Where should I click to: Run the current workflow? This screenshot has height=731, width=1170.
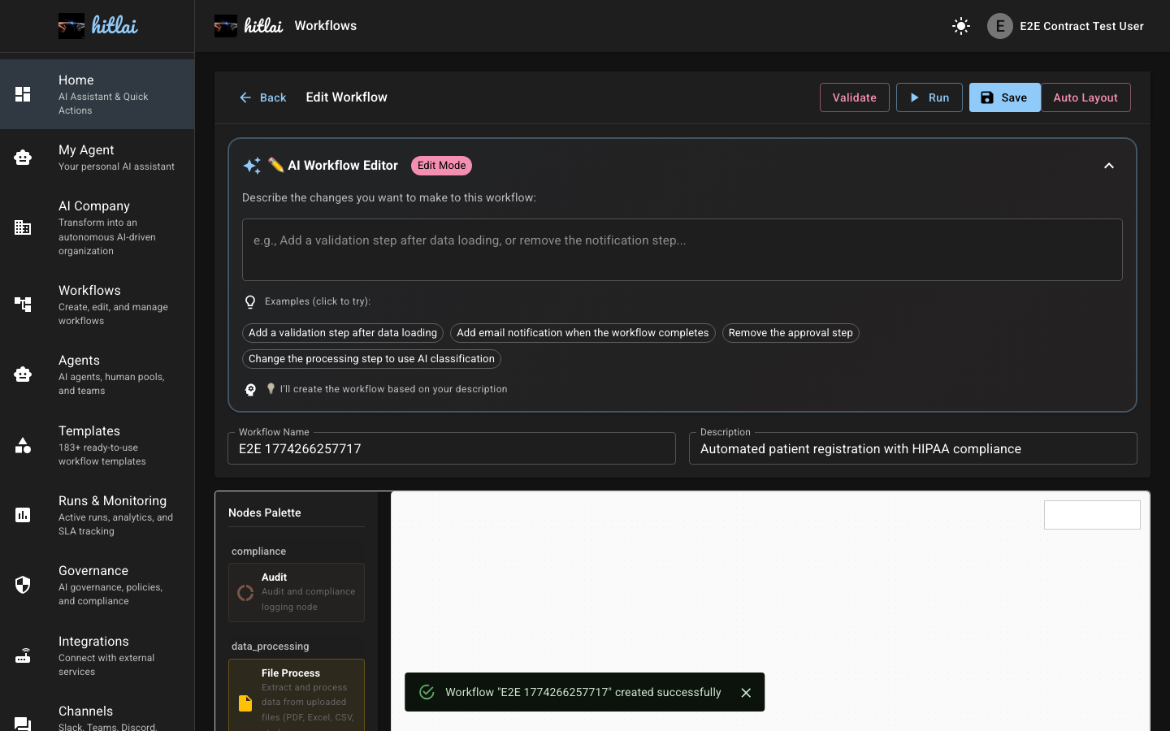coord(929,97)
